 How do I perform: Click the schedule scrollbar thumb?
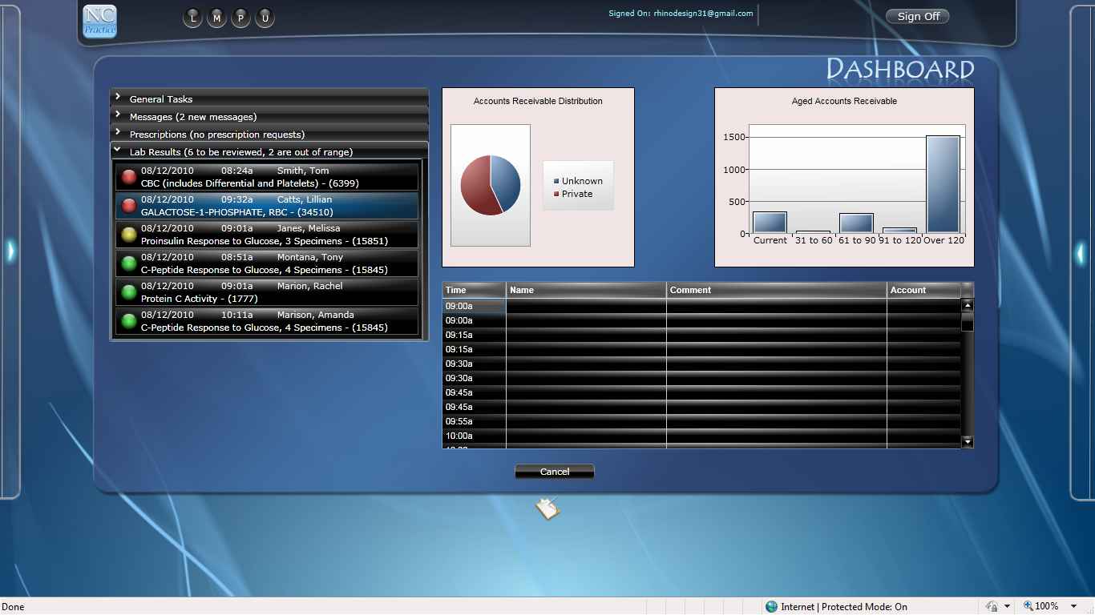click(968, 323)
